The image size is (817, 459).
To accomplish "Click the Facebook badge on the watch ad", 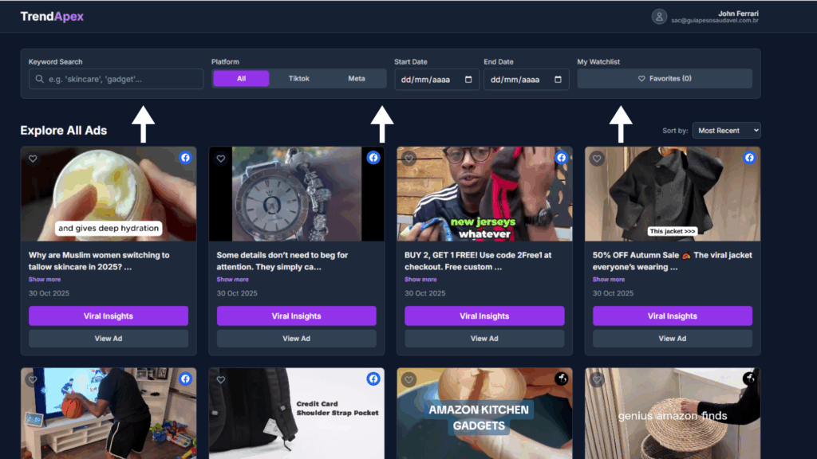I will [373, 158].
